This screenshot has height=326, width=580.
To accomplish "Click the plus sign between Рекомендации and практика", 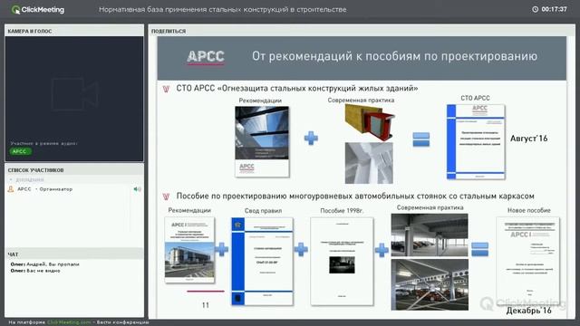I will point(311,139).
